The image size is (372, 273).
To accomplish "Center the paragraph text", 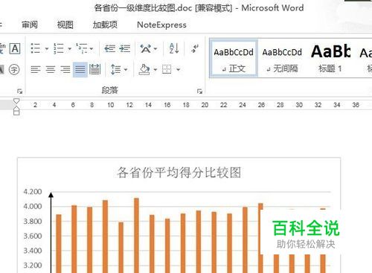I will point(51,69).
